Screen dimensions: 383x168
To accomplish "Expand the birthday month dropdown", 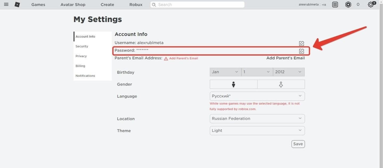I will (x=225, y=72).
